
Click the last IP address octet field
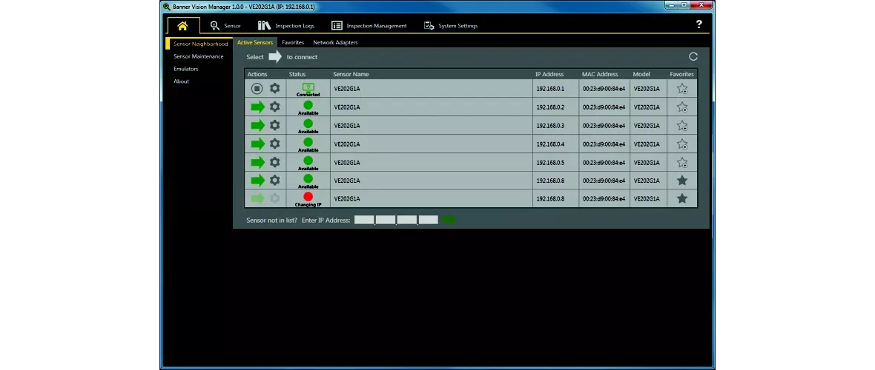429,220
